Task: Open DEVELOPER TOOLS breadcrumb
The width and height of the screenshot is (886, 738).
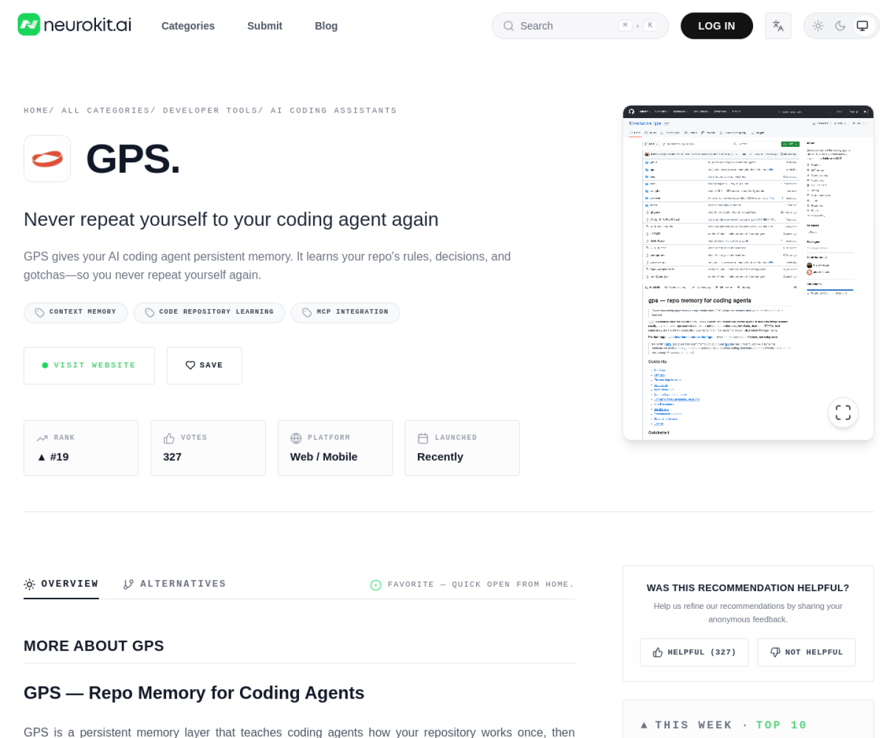Action: 210,111
